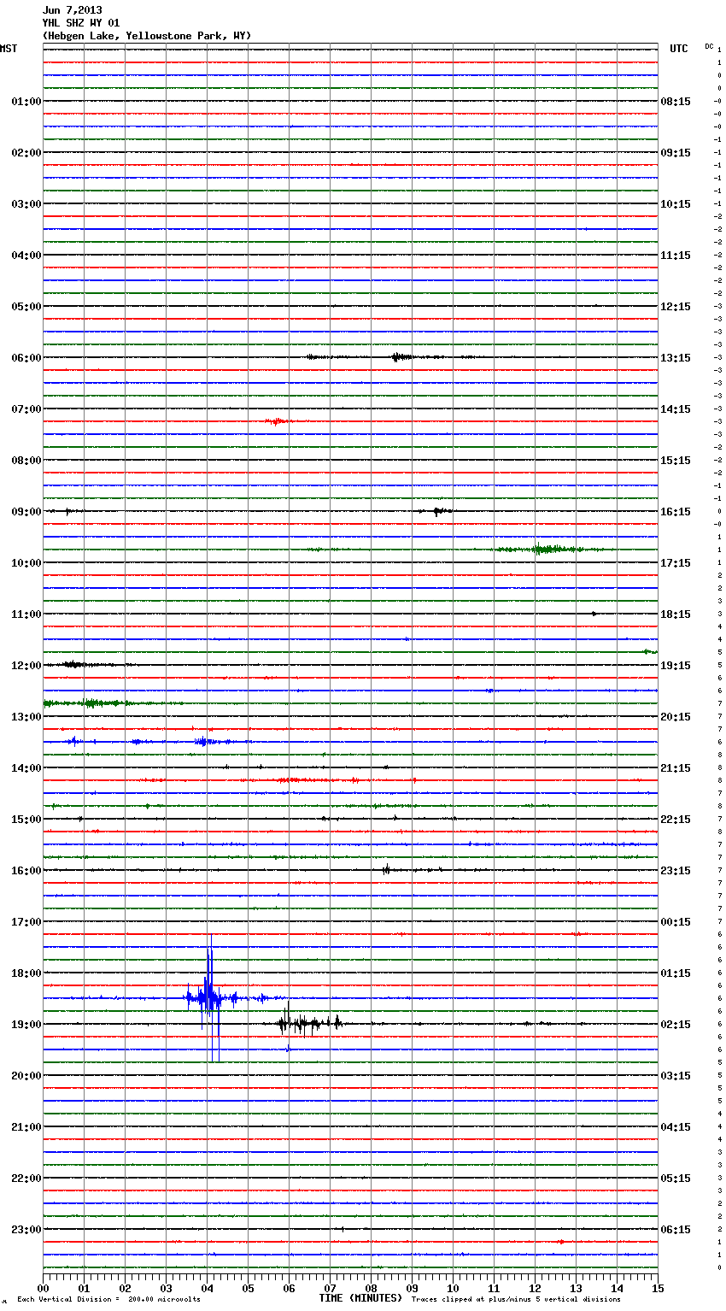Viewport: 726px width, 1311px height.
Task: Click the "TIME (MINUTES)" axis title
Action: pyautogui.click(x=360, y=1298)
